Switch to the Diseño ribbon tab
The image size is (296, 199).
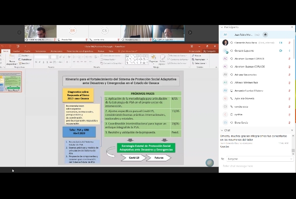[x=27, y=51]
